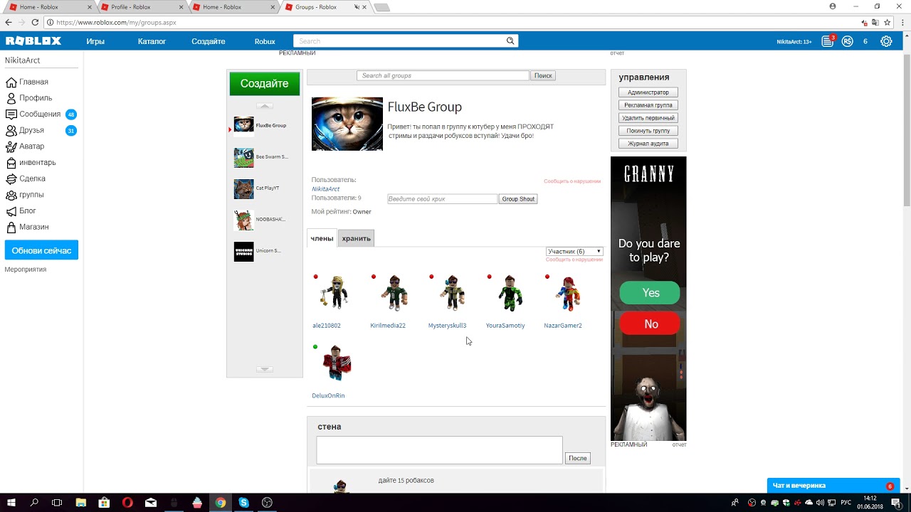This screenshot has width=911, height=512.
Task: Click the Google Translate icon in address bar
Action: click(875, 22)
